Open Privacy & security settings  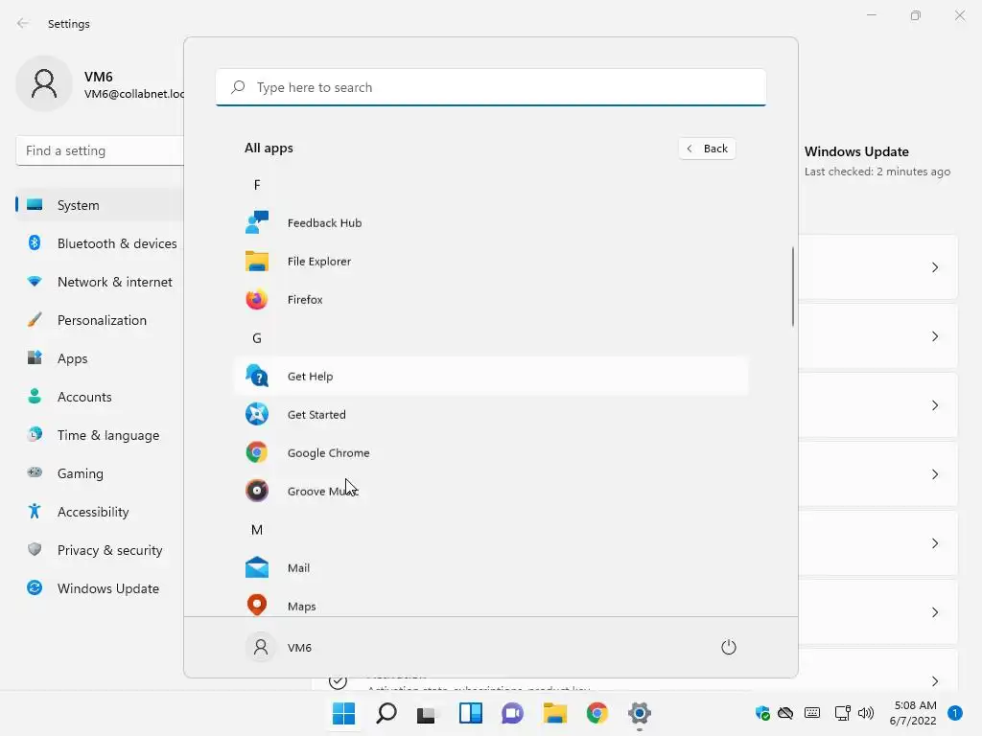pos(100,550)
